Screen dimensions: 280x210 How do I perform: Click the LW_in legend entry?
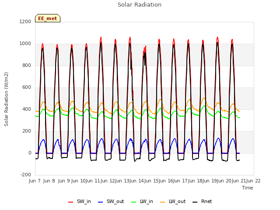(142, 202)
